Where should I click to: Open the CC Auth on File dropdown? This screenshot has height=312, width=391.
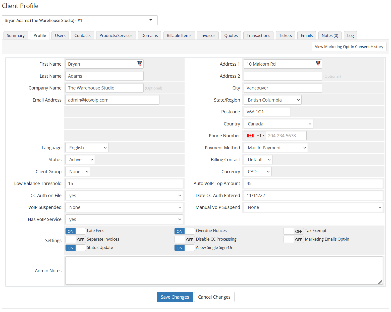pyautogui.click(x=124, y=195)
